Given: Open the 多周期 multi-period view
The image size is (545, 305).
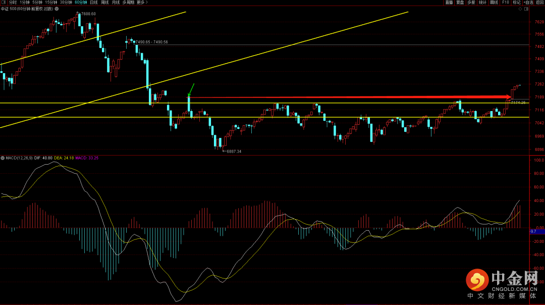Looking at the screenshot, I should point(128,3).
